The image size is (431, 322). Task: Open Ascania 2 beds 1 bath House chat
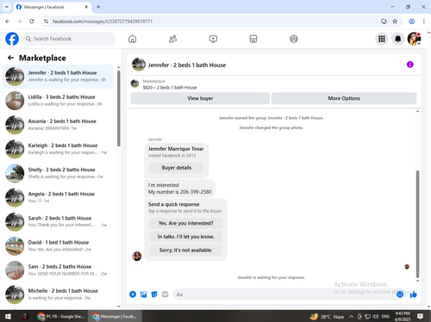[x=58, y=125]
